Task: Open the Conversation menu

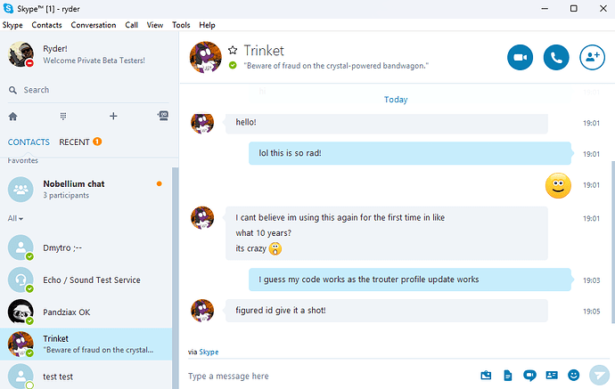Action: coord(94,25)
